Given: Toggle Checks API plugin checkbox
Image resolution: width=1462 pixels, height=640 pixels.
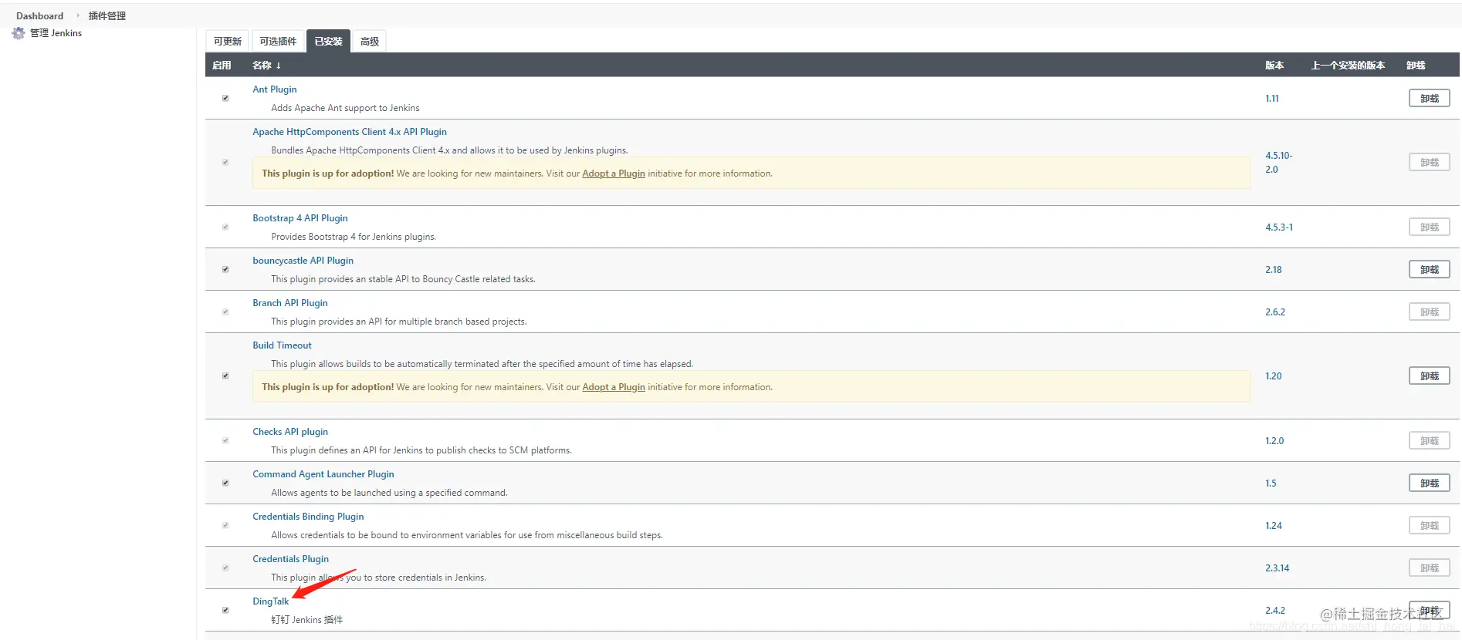Looking at the screenshot, I should pyautogui.click(x=225, y=440).
